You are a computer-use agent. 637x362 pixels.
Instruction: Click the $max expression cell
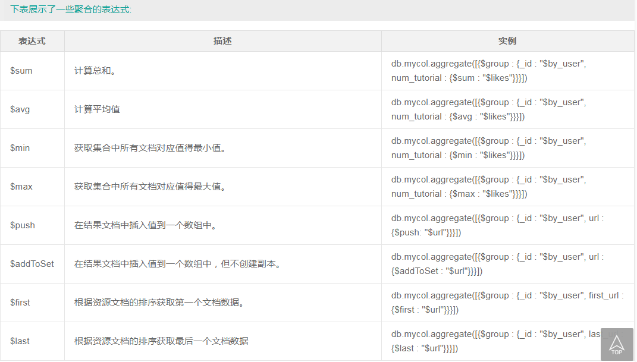click(32, 186)
